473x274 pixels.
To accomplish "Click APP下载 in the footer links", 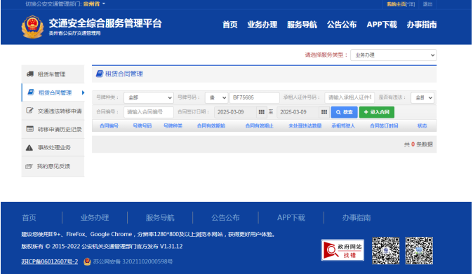I will [x=291, y=218].
